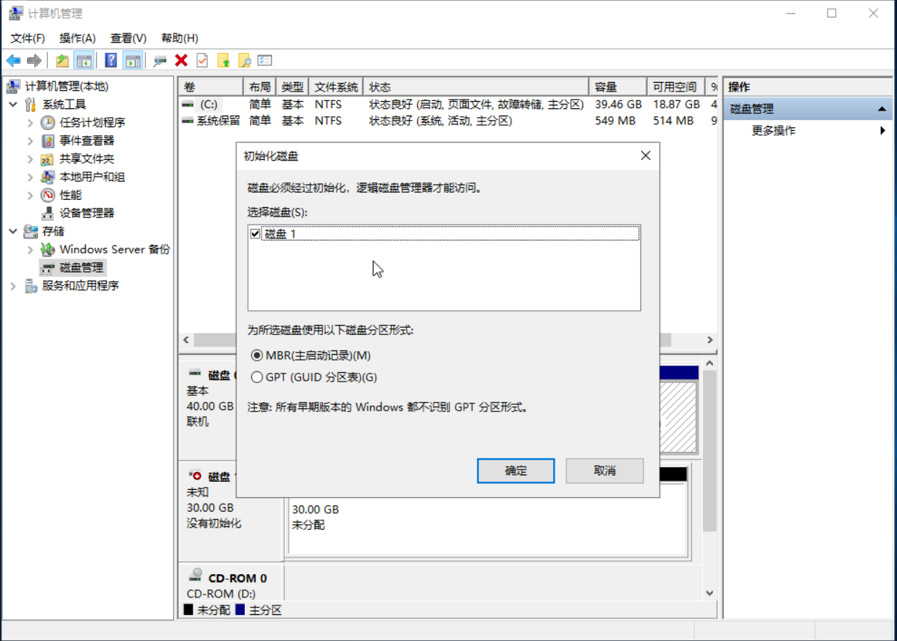Sort by the 文件系统 column header
Image resolution: width=897 pixels, height=641 pixels.
[336, 87]
